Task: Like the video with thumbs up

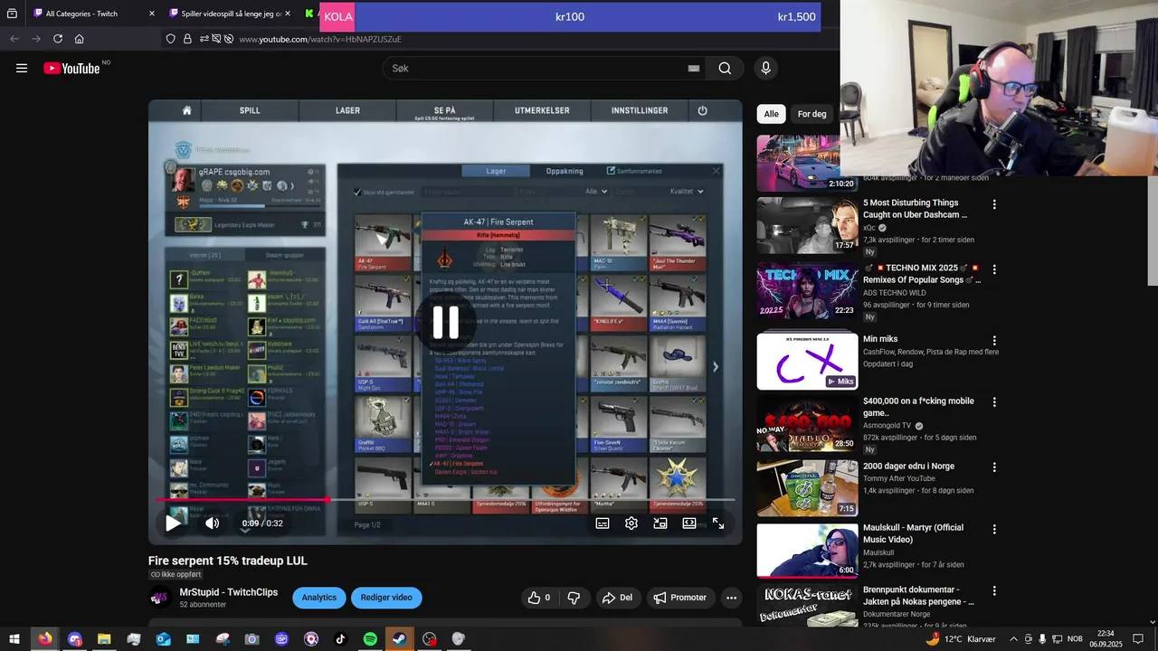Action: click(x=539, y=598)
